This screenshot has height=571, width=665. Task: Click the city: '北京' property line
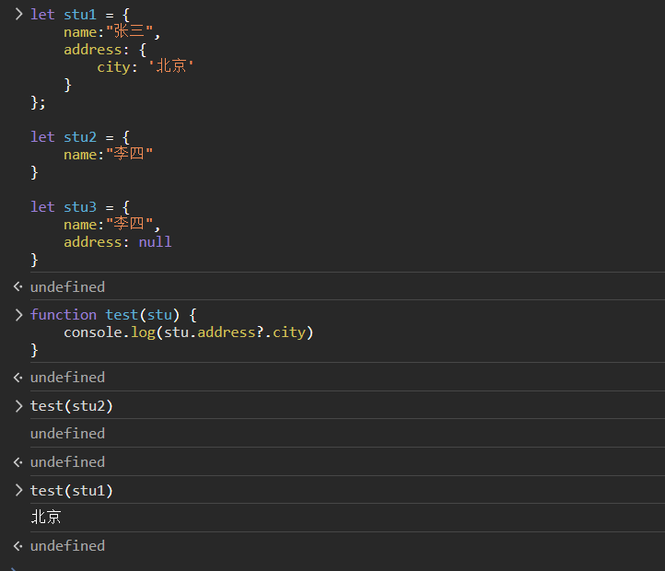coord(146,67)
